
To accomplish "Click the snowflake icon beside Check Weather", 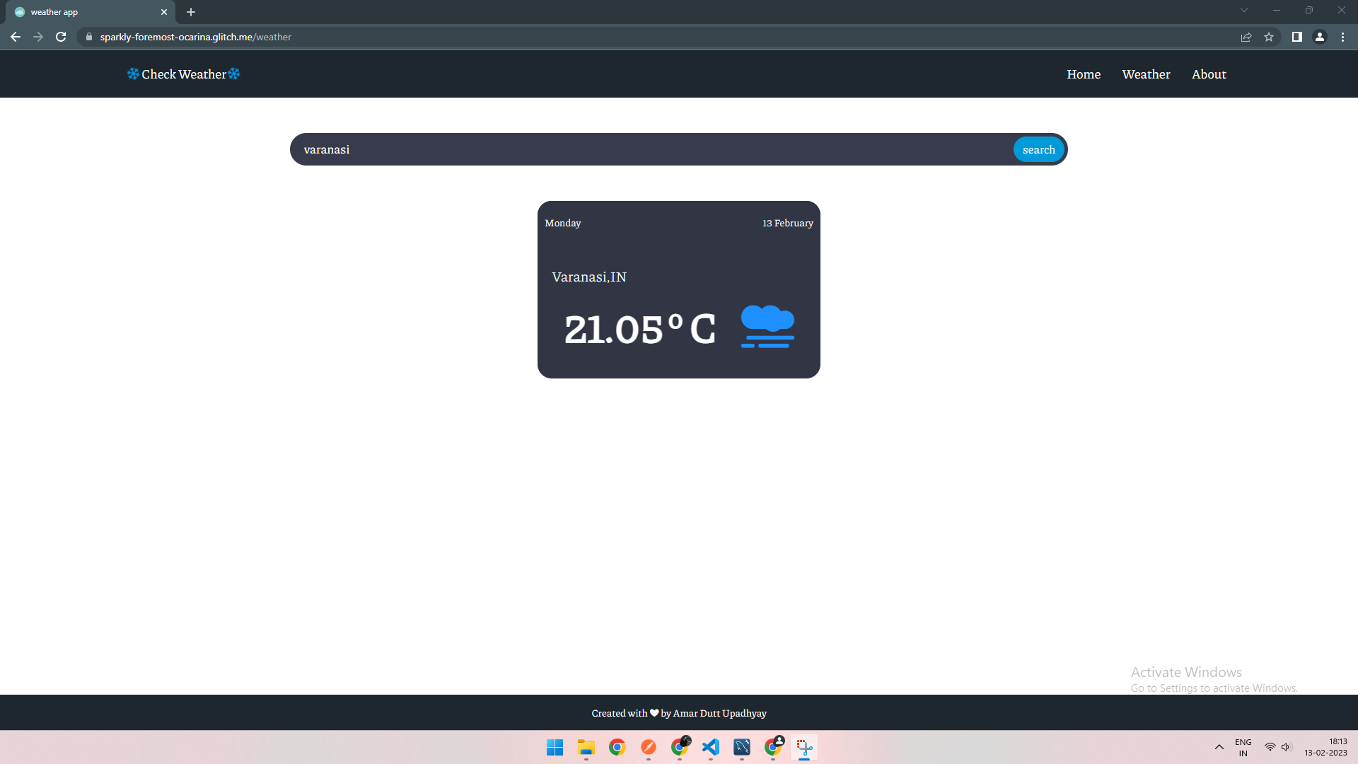I will pos(134,74).
